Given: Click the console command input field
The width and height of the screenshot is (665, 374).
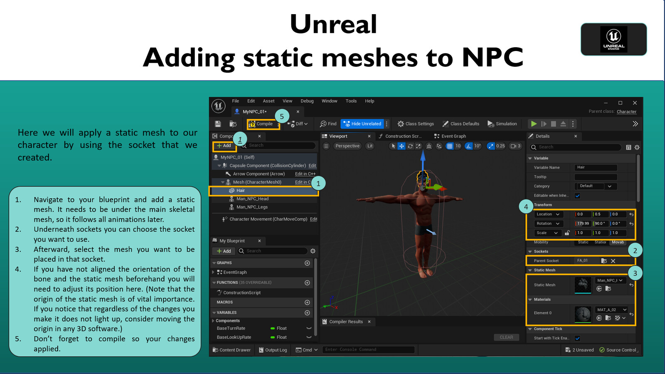Looking at the screenshot, I should point(368,350).
